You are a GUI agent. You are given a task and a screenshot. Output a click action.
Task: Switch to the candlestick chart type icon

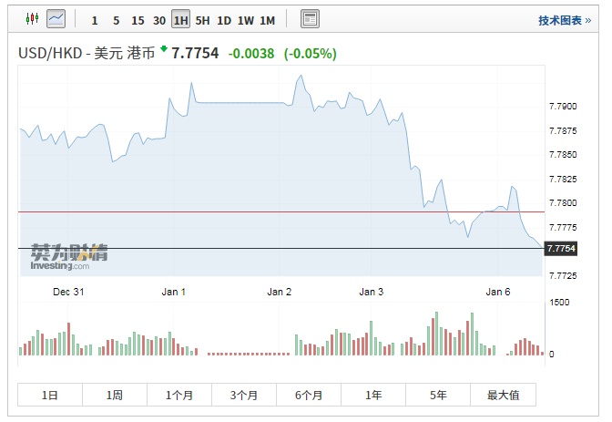pyautogui.click(x=33, y=19)
